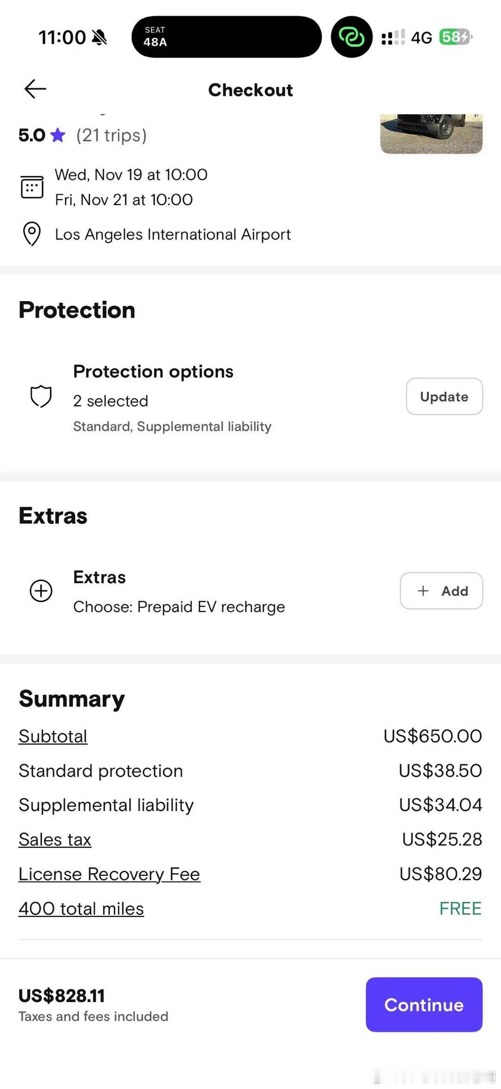Open the Sales tax details link

tap(55, 839)
